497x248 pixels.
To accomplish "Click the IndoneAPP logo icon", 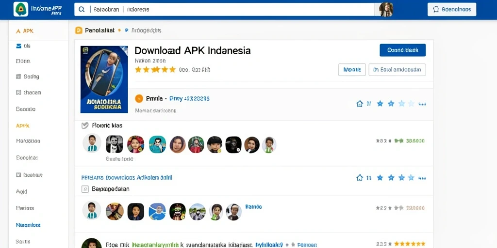I will pos(20,9).
